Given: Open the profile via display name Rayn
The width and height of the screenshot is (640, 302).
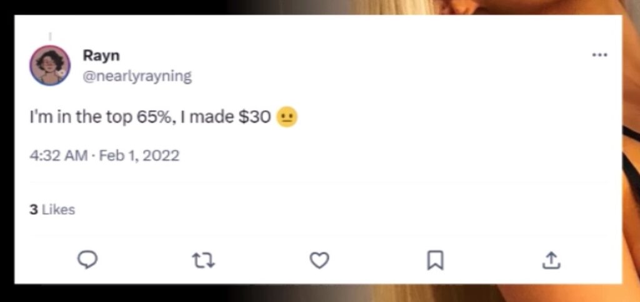Looking at the screenshot, I should (x=101, y=55).
